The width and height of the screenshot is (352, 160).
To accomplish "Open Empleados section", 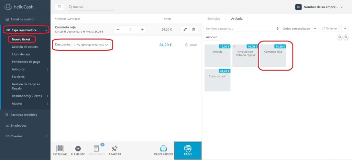I will [19, 125].
